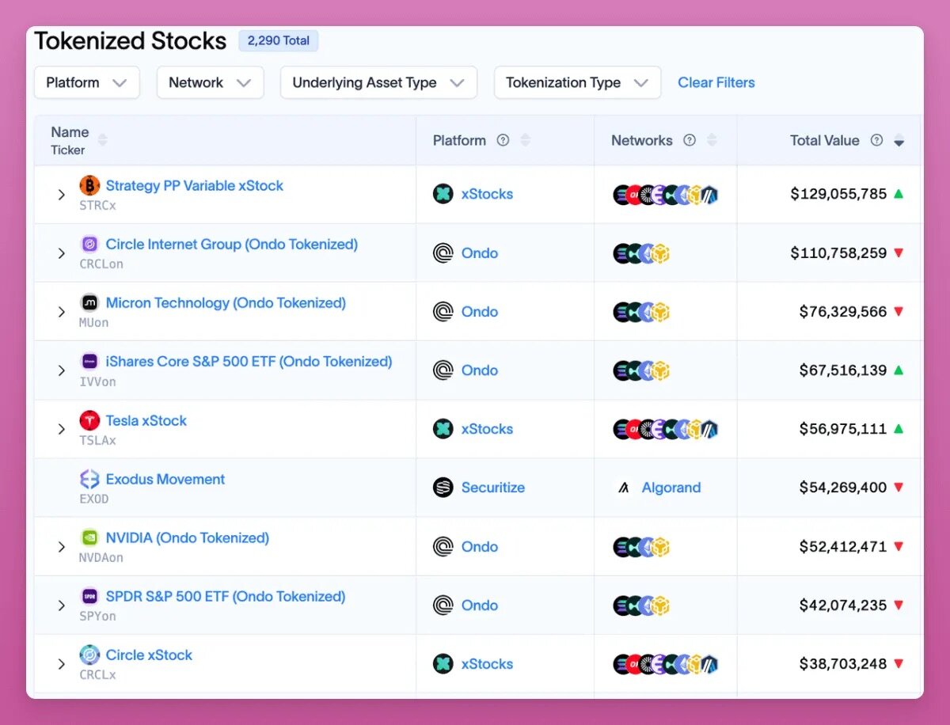
Task: Expand the NVIDIA (Ondo Tokenized) row
Action: 61,546
